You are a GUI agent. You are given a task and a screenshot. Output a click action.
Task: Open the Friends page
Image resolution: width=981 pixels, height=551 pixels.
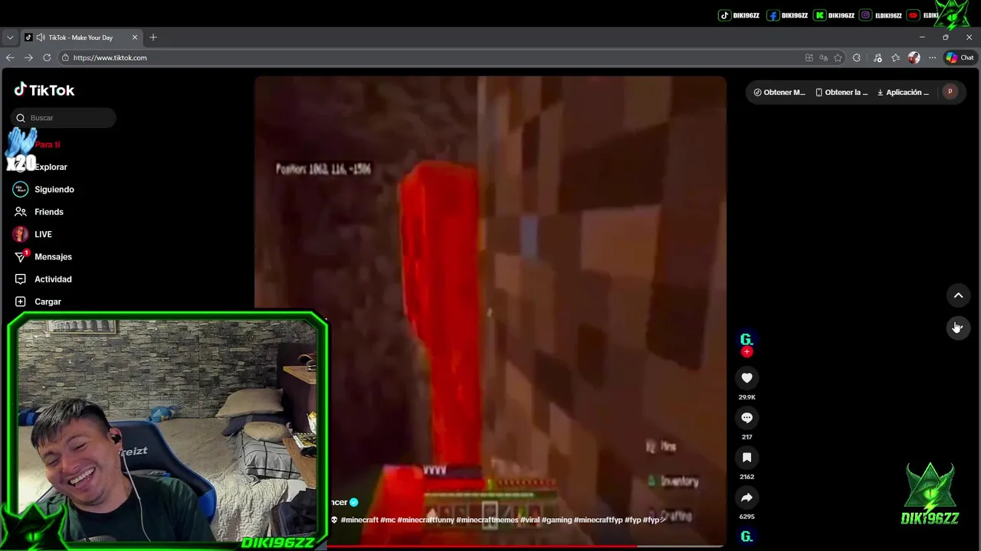tap(39, 212)
